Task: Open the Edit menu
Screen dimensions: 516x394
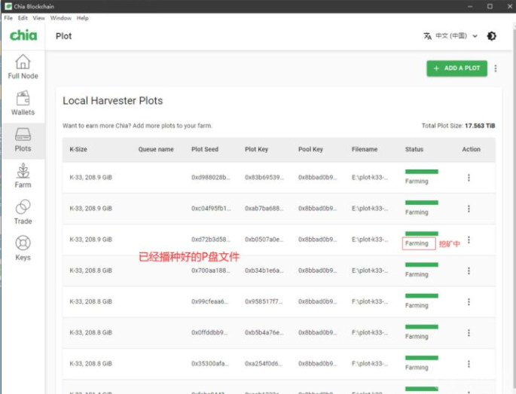Action: pos(23,18)
